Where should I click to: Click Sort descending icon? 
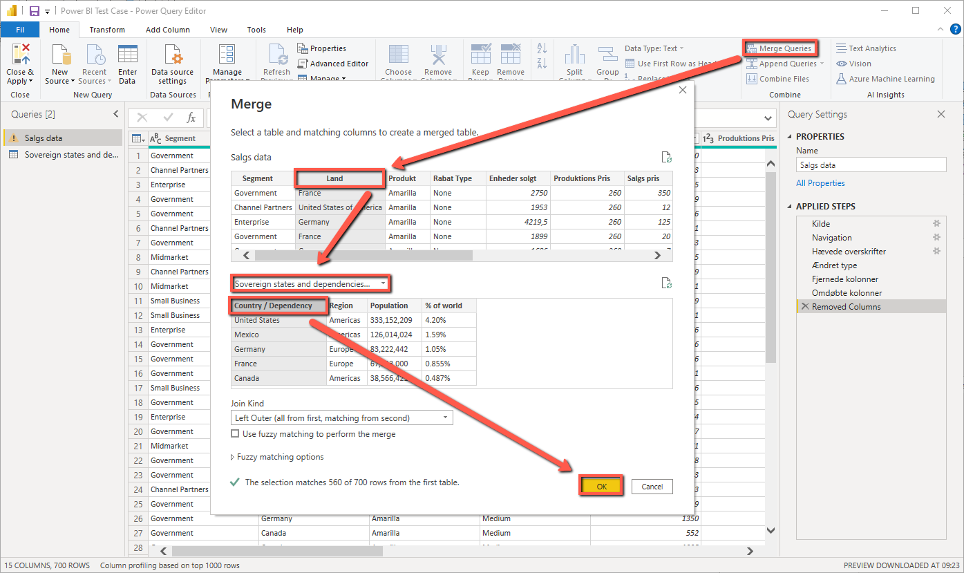pyautogui.click(x=542, y=64)
